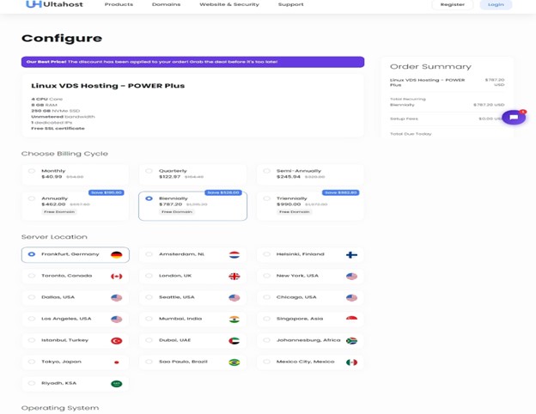The width and height of the screenshot is (536, 414).
Task: Choose Toronto, Canada radio button
Action: 32,276
